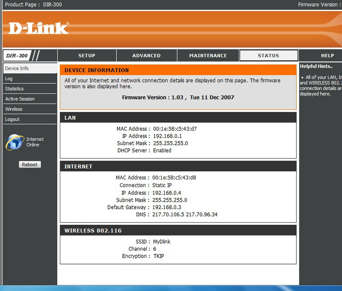Click the Internet Online globe icon
The height and width of the screenshot is (291, 342).
[15, 142]
